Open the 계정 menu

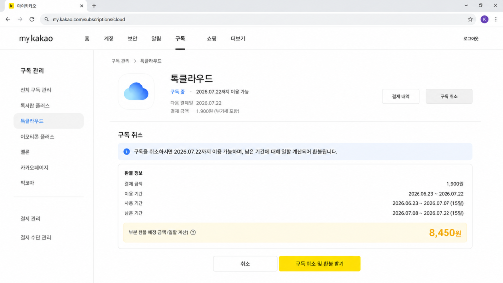click(109, 38)
